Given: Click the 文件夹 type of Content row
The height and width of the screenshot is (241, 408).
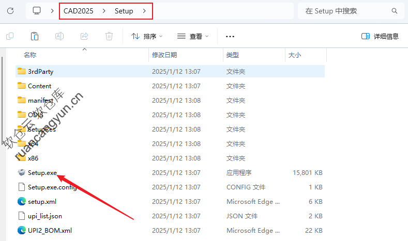Looking at the screenshot, I should 236,86.
